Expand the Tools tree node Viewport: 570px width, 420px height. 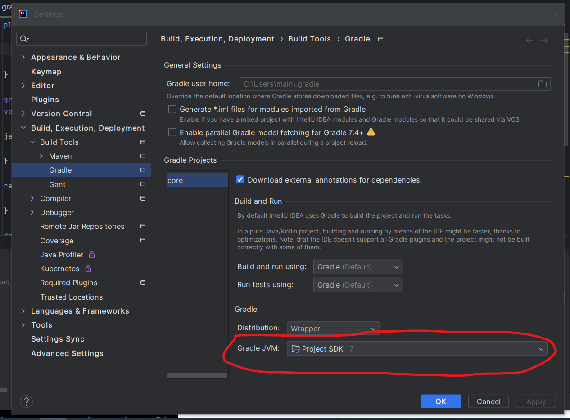[x=23, y=325]
